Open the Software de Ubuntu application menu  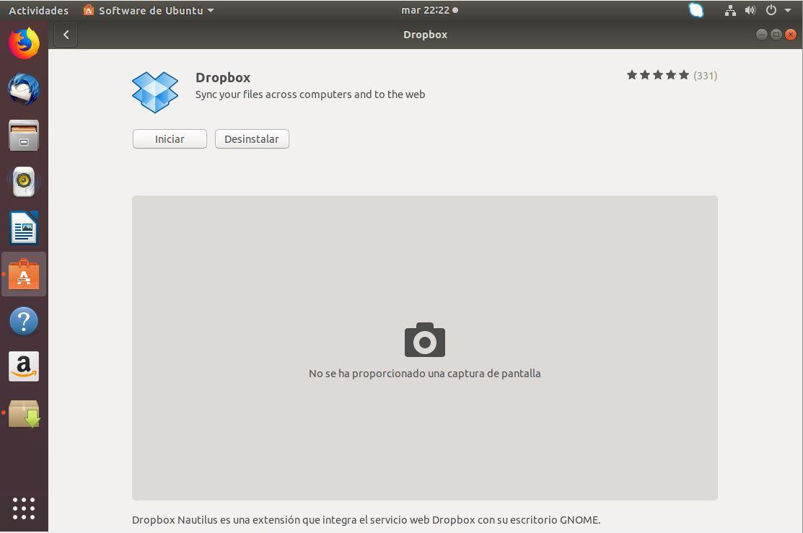[x=147, y=10]
